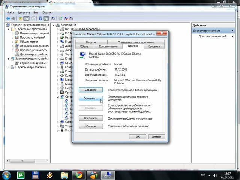Viewport: 240px width, 180px height.
Task: Click the left pane horizontal scrollbar thumb
Action: 22,161
